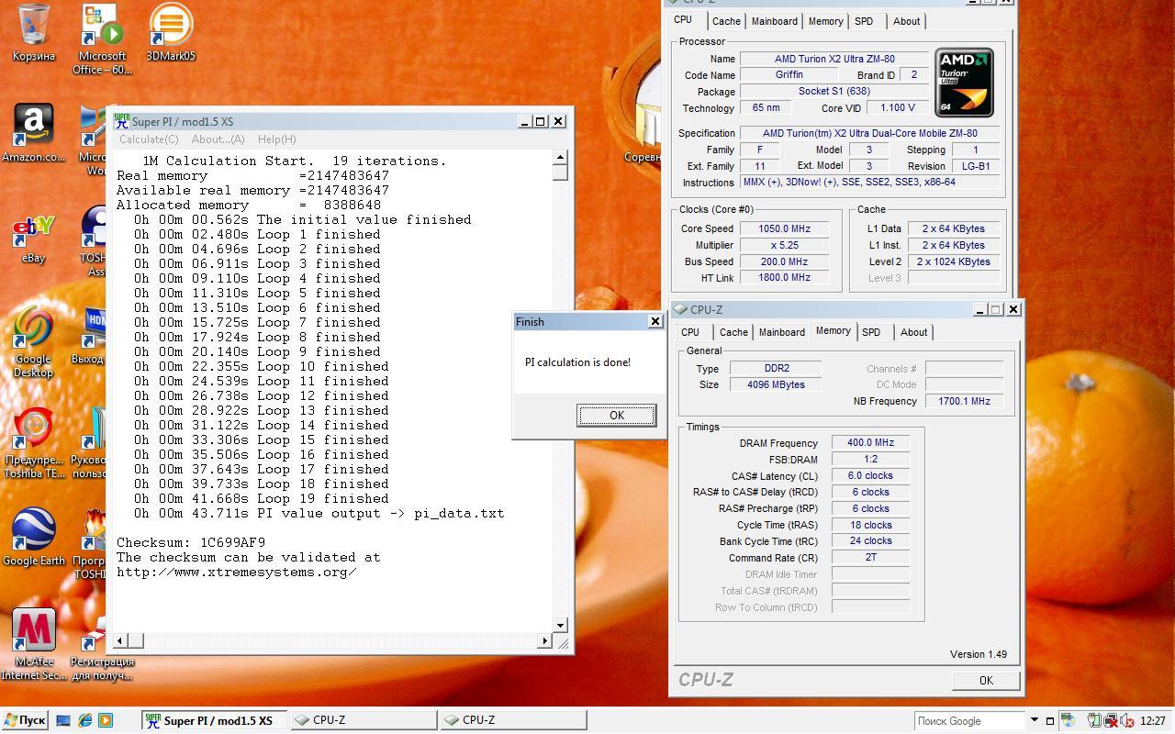Screen dimensions: 1175x734
Task: Select CPU tab in lower CPU-Z window
Action: [x=690, y=332]
